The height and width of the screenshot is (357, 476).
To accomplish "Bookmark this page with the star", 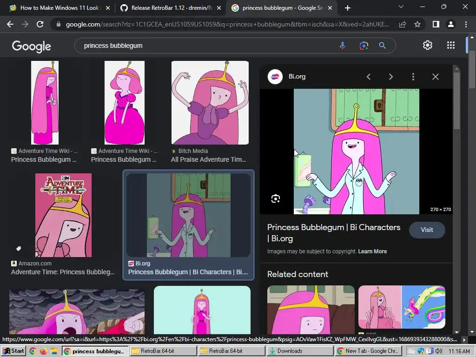I will [417, 24].
